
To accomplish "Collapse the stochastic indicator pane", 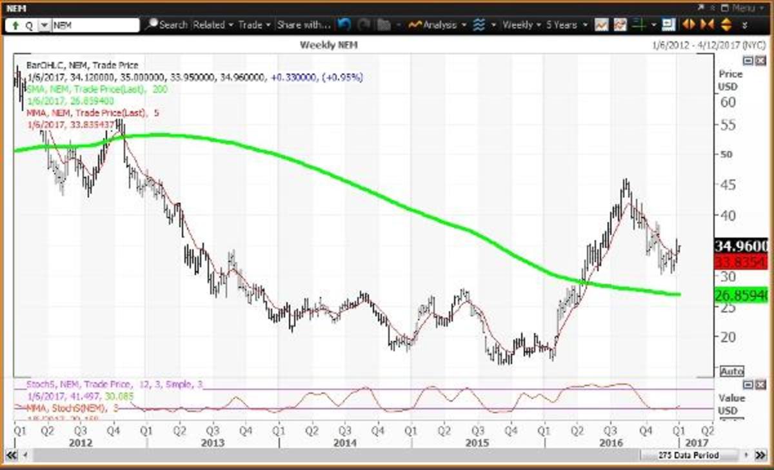I will coord(748,384).
